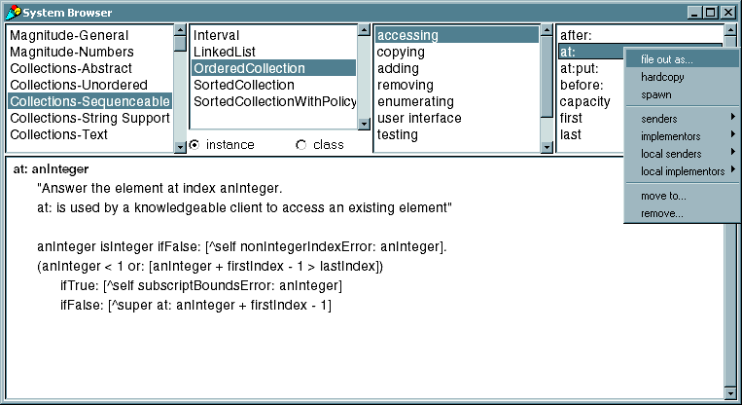Maximize the System Browser window
Image resolution: width=742 pixels, height=405 pixels.
(711, 12)
